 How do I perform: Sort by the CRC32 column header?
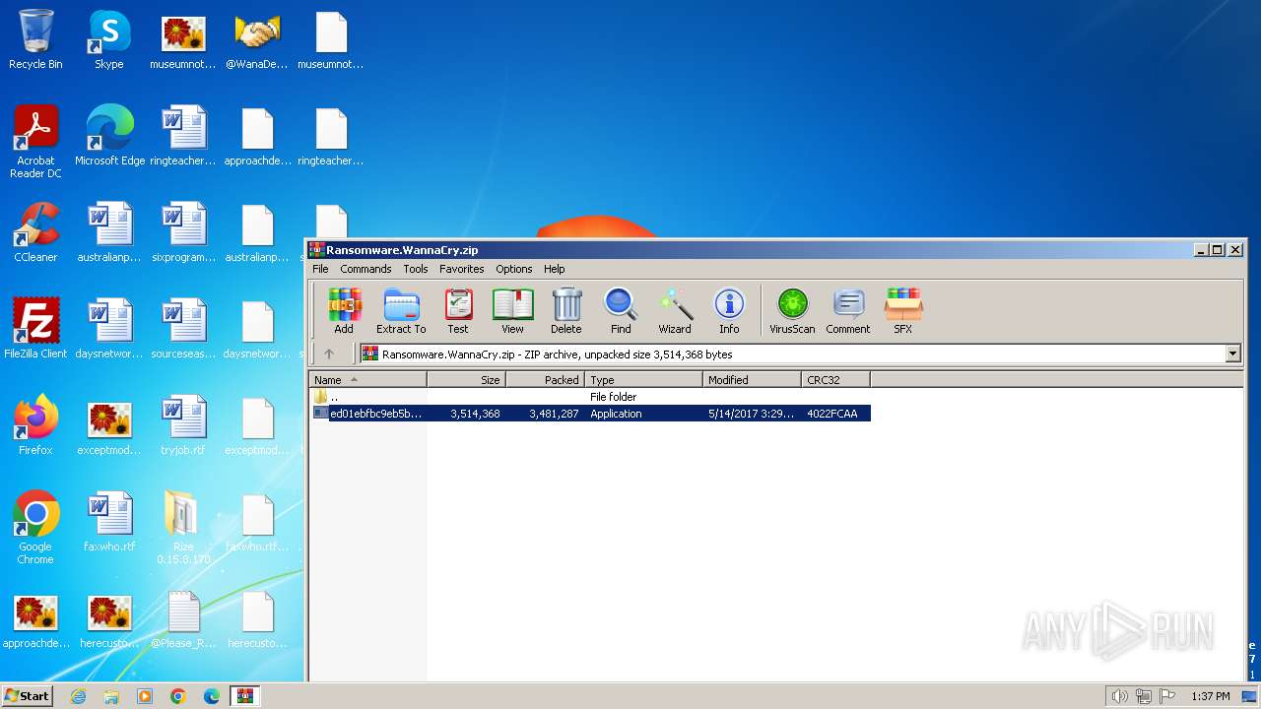coord(835,379)
